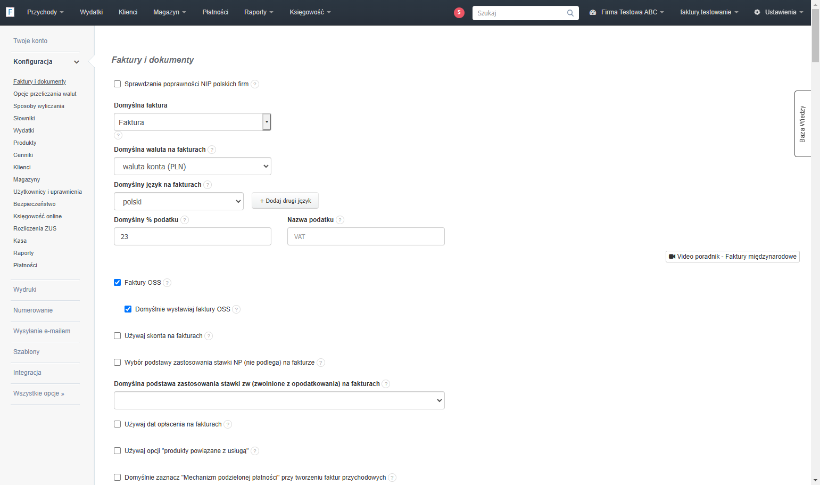Open the Magazyn menu

coord(170,12)
